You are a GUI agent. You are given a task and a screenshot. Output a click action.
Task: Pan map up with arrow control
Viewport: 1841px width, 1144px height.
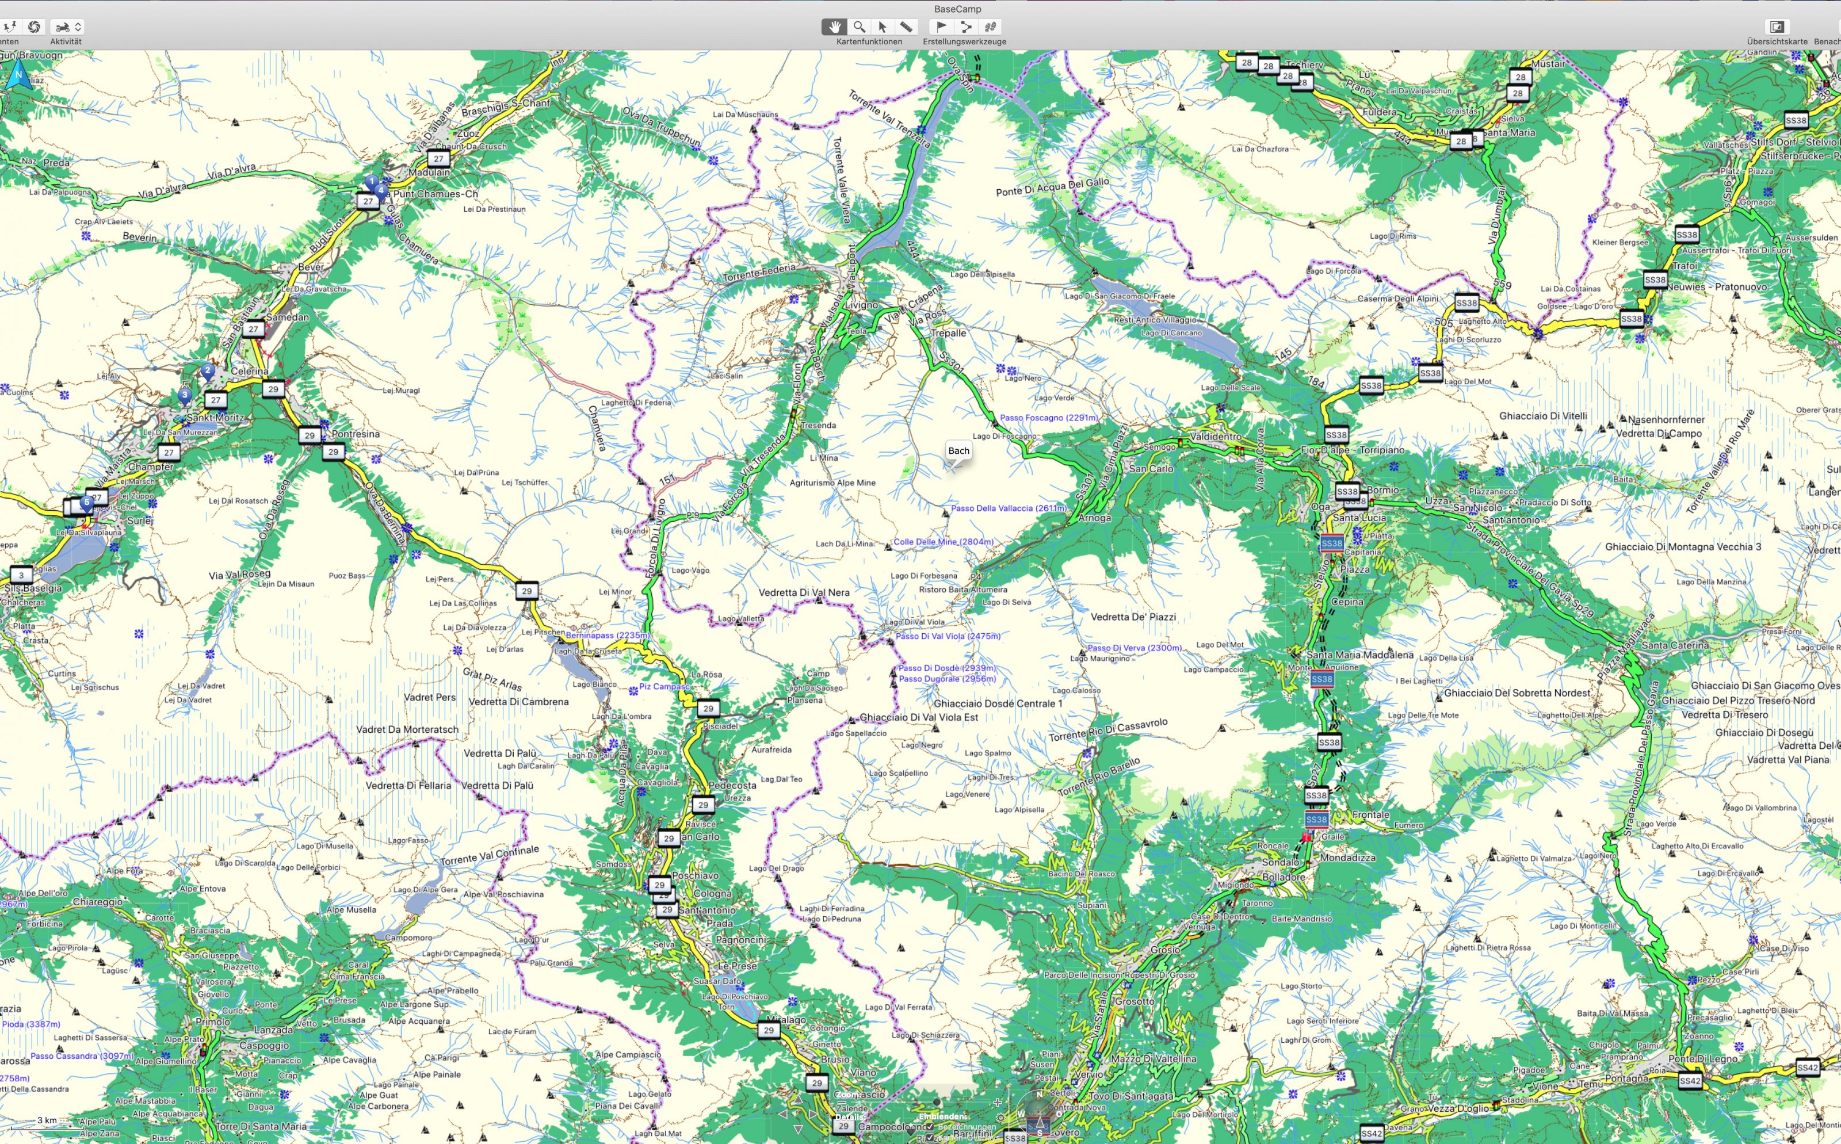click(799, 1099)
